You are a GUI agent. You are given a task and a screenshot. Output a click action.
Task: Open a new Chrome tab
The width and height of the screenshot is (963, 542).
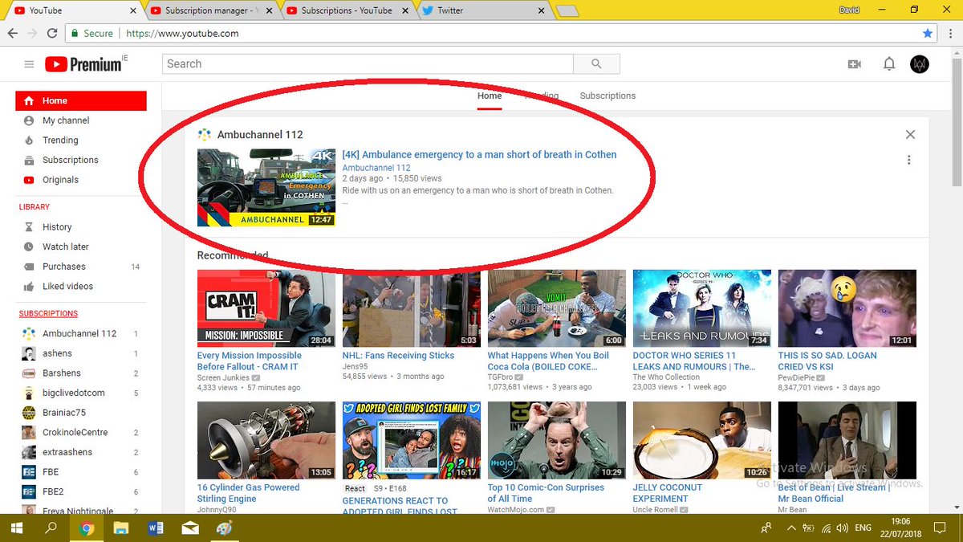(567, 11)
